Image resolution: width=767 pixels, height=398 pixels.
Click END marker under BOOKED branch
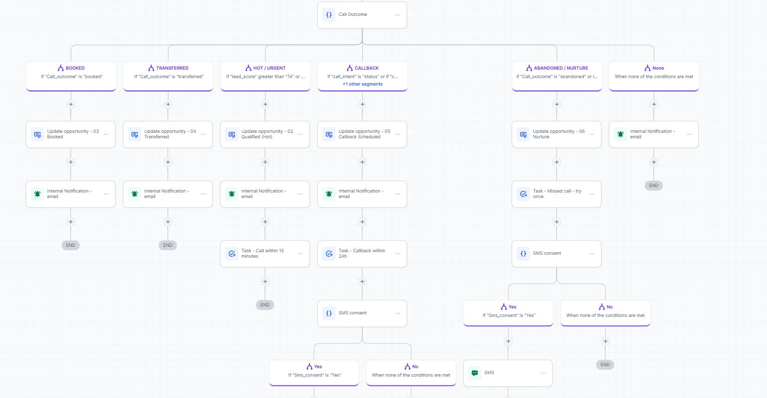(x=71, y=245)
